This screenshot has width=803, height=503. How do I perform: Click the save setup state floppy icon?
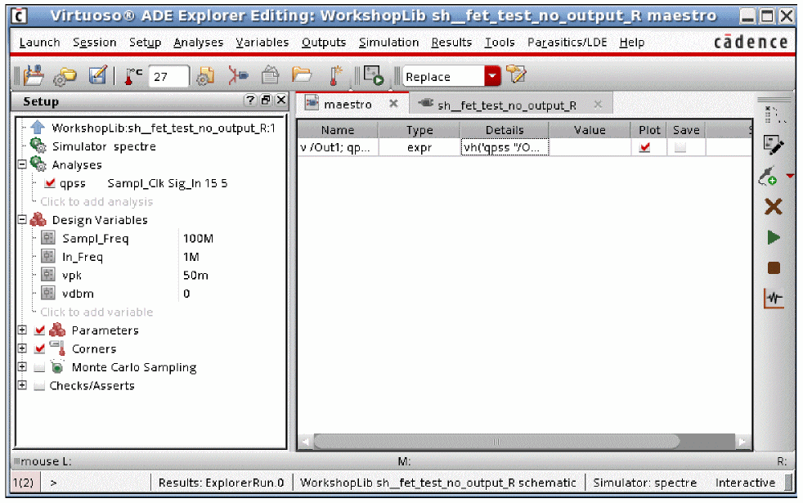pos(97,76)
